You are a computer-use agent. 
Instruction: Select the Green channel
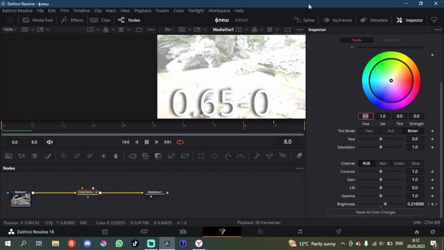pyautogui.click(x=399, y=164)
